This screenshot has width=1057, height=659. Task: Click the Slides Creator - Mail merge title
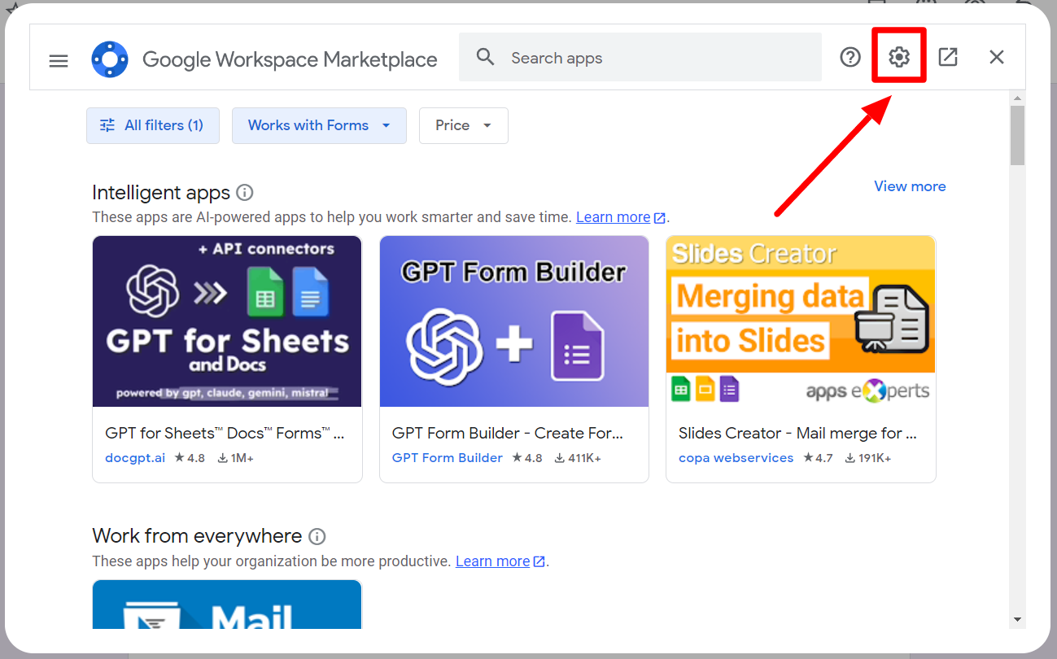click(798, 433)
